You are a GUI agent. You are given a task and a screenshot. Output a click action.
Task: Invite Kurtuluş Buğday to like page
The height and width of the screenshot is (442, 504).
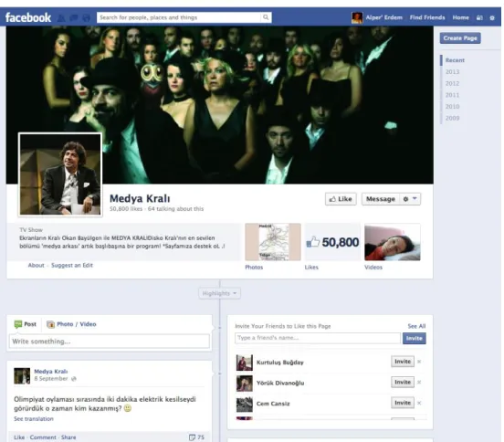coord(403,362)
